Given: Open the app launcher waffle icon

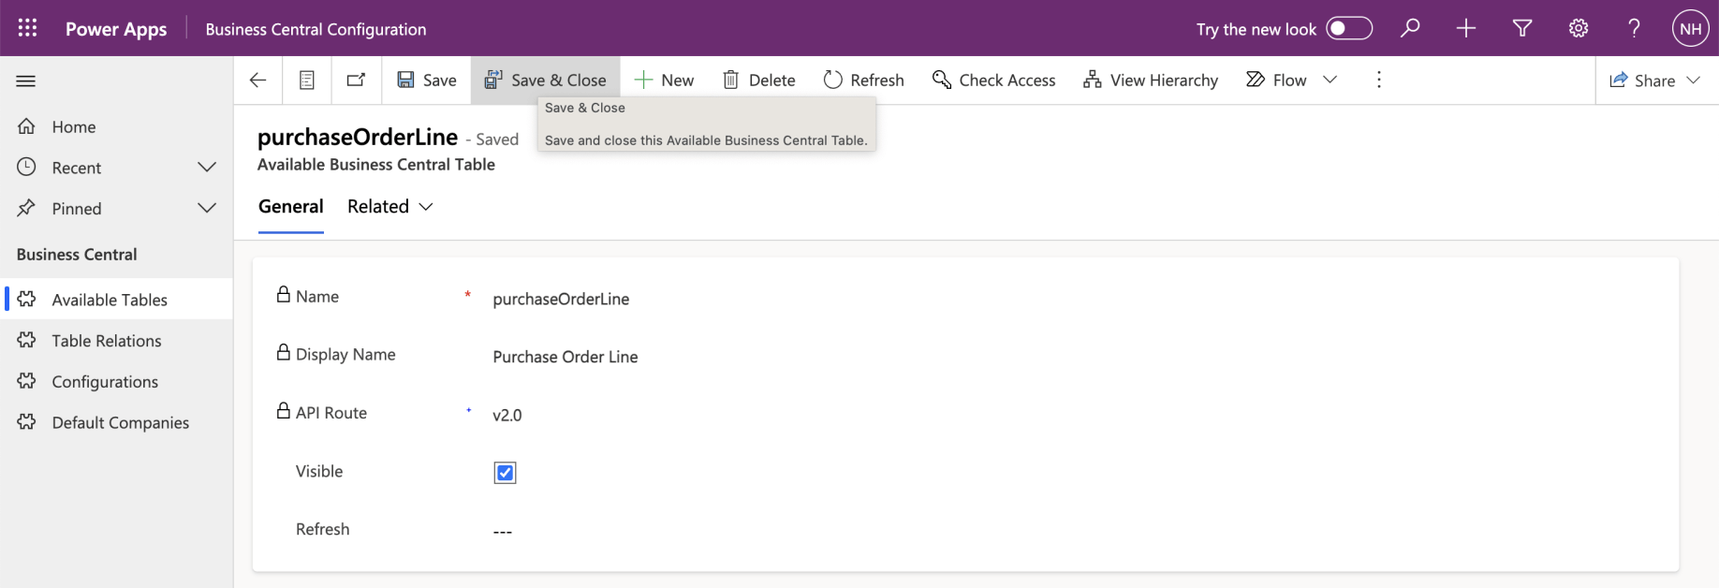Looking at the screenshot, I should 27,28.
